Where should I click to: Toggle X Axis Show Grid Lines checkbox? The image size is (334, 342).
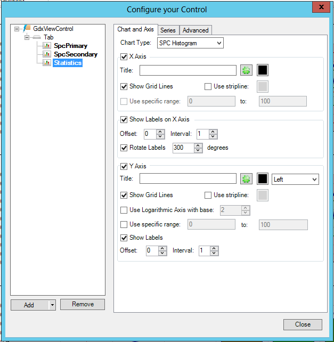[x=124, y=86]
